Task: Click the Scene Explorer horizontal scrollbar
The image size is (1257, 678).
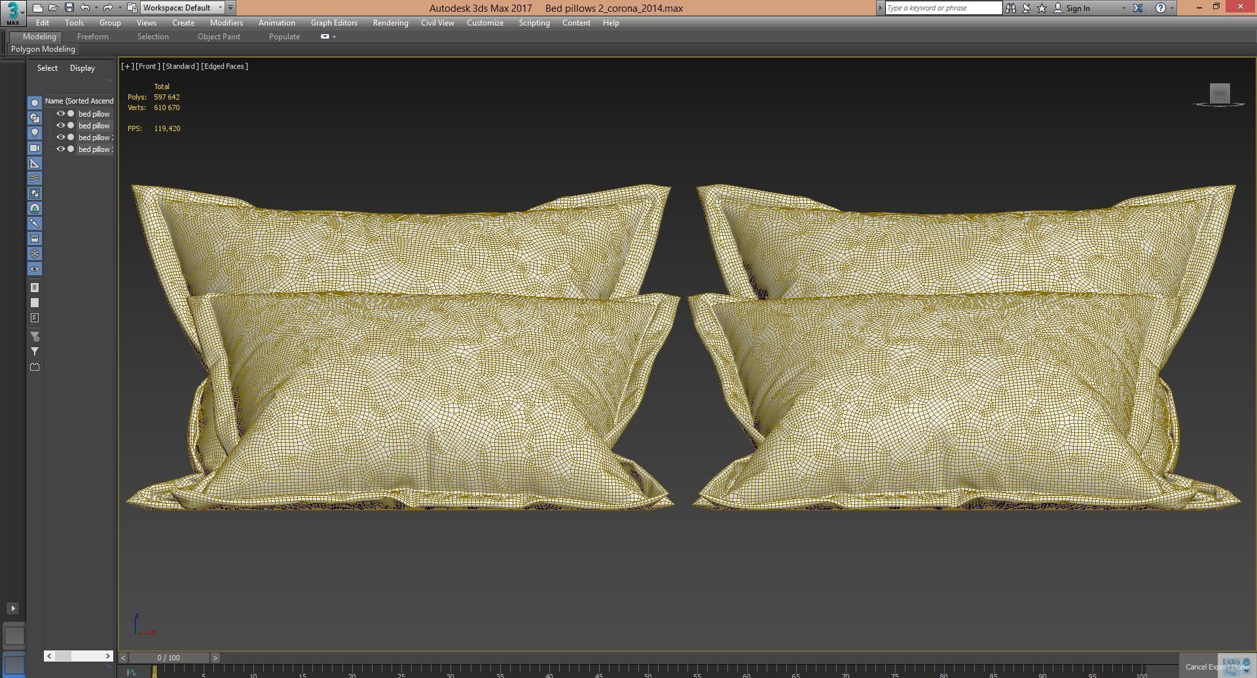Action: (79, 656)
